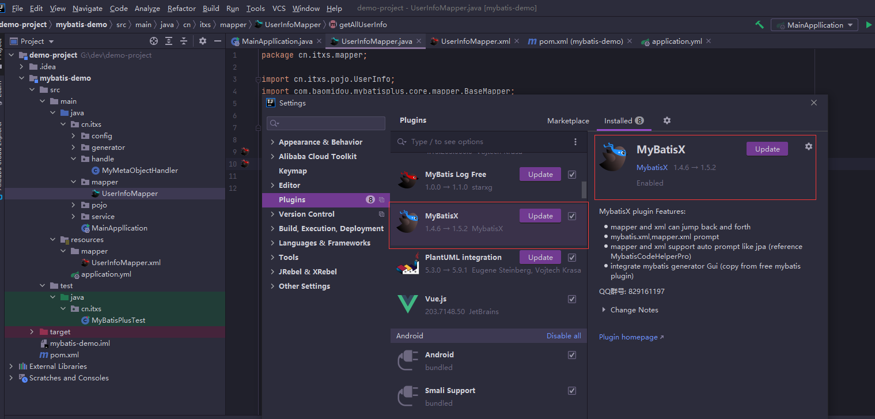This screenshot has width=875, height=419.
Task: Switch to the Marketplace tab
Action: pos(568,121)
